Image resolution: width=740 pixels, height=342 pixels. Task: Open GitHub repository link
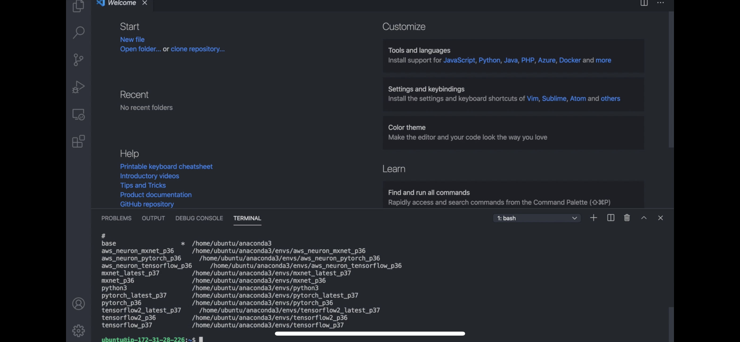(147, 204)
